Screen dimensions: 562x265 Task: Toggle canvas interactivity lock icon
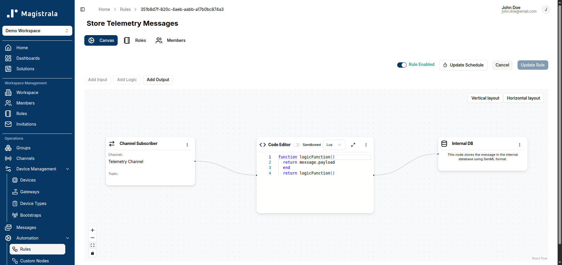[92, 253]
